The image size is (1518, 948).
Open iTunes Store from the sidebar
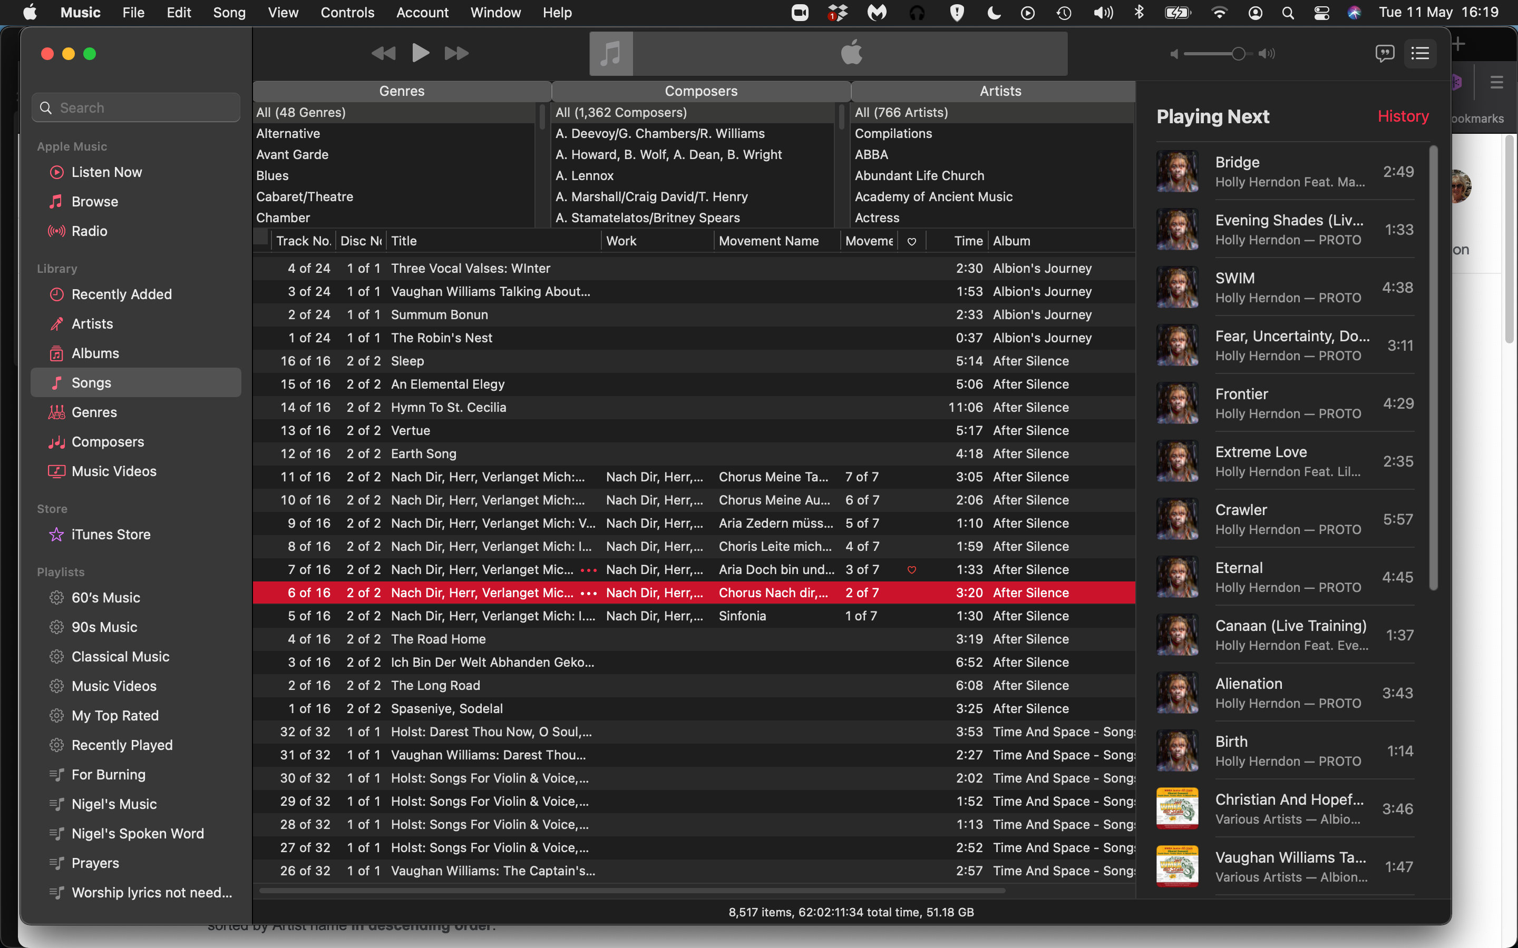point(110,534)
